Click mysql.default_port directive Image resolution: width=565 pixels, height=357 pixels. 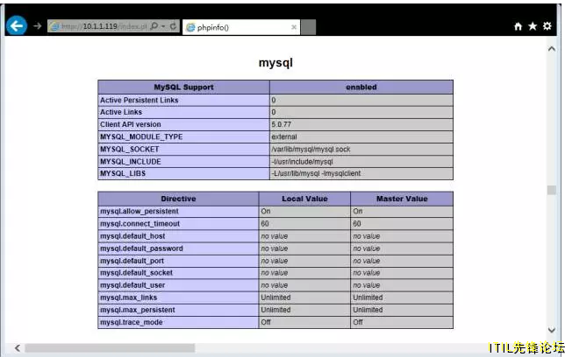[132, 261]
